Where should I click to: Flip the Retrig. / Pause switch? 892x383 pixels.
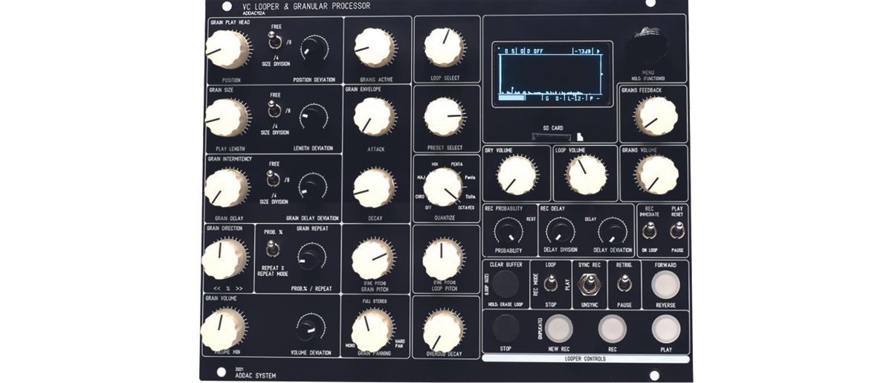624,283
